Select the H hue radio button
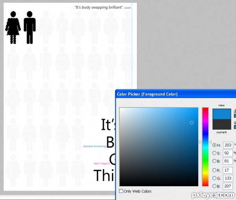The image size is (236, 200). click(214, 145)
